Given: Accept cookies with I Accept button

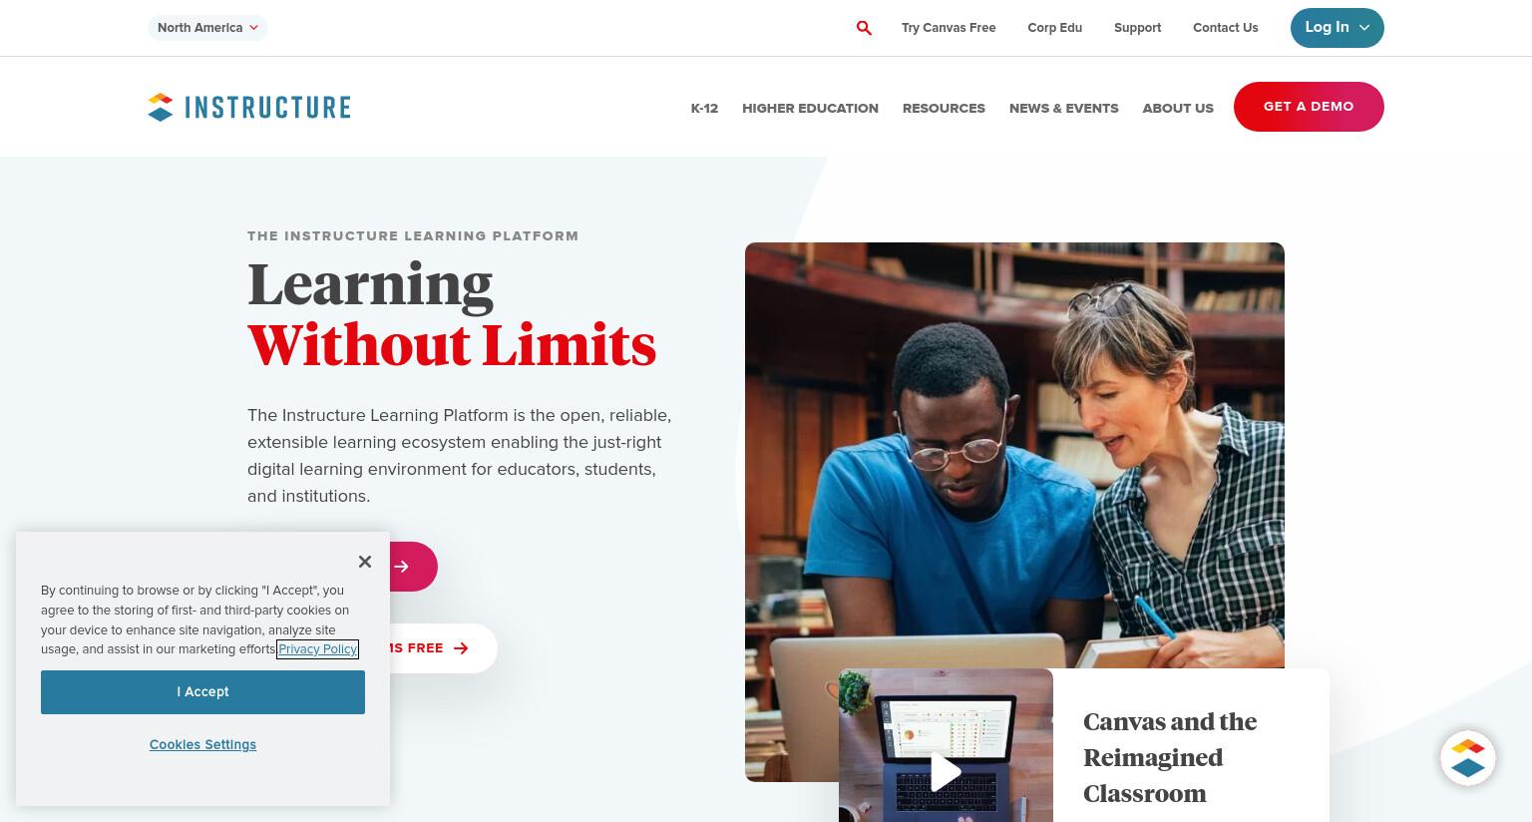Looking at the screenshot, I should coord(202,692).
